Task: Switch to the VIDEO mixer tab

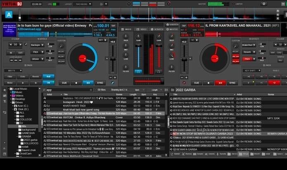Action: [x=142, y=29]
